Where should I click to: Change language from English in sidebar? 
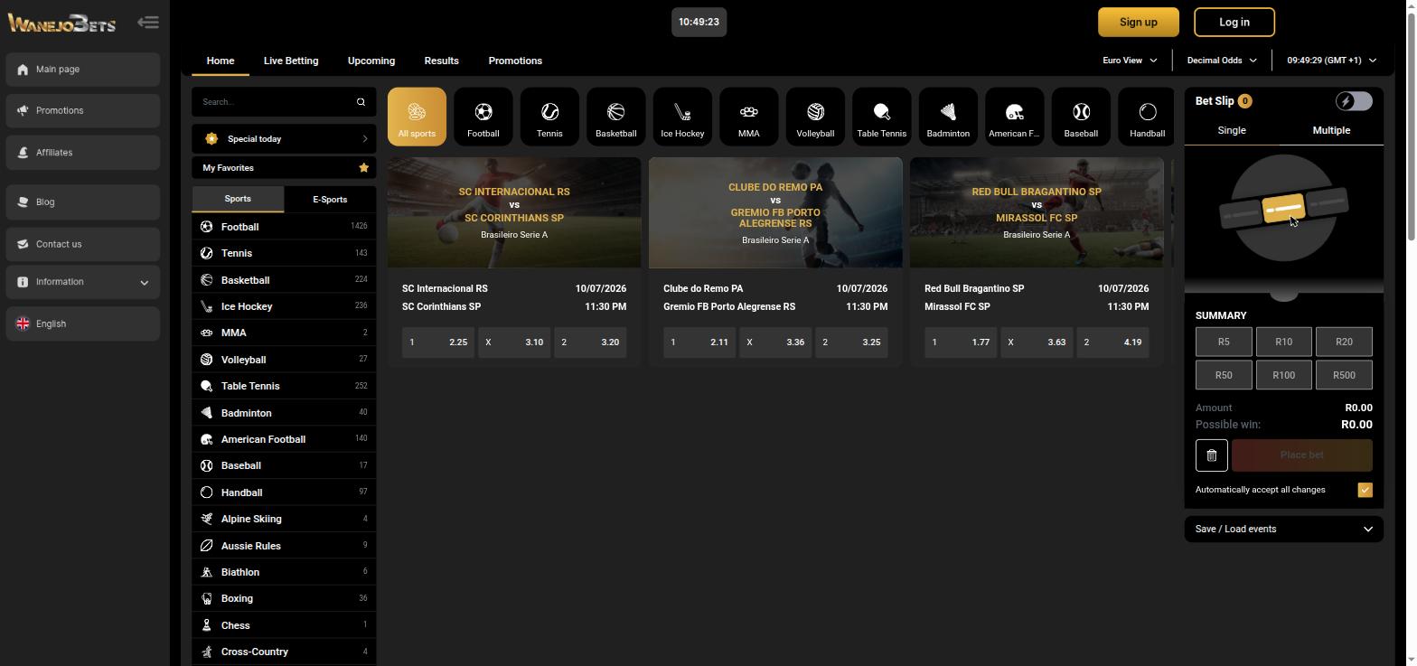(x=83, y=324)
